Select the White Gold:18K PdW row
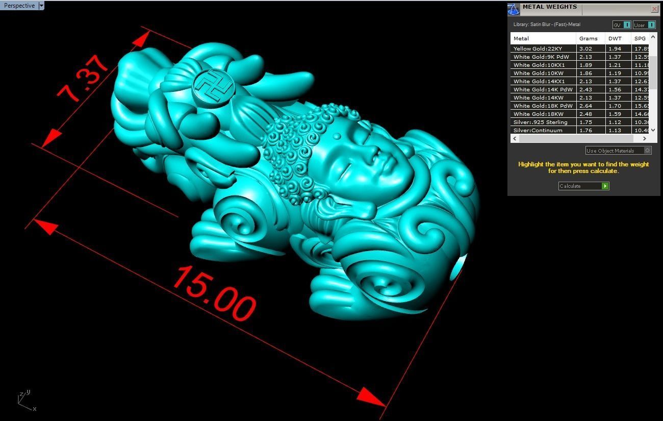663x421 pixels. tap(580, 106)
